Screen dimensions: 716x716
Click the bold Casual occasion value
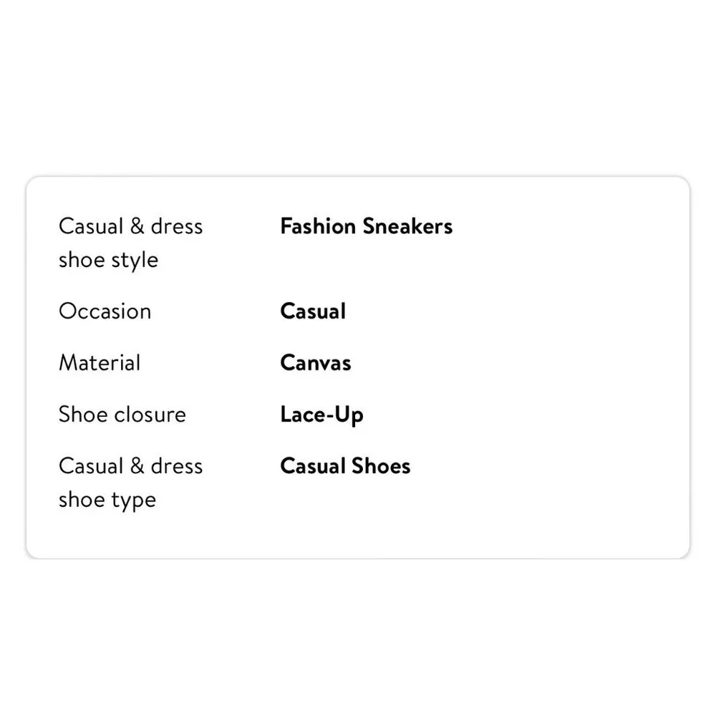313,311
